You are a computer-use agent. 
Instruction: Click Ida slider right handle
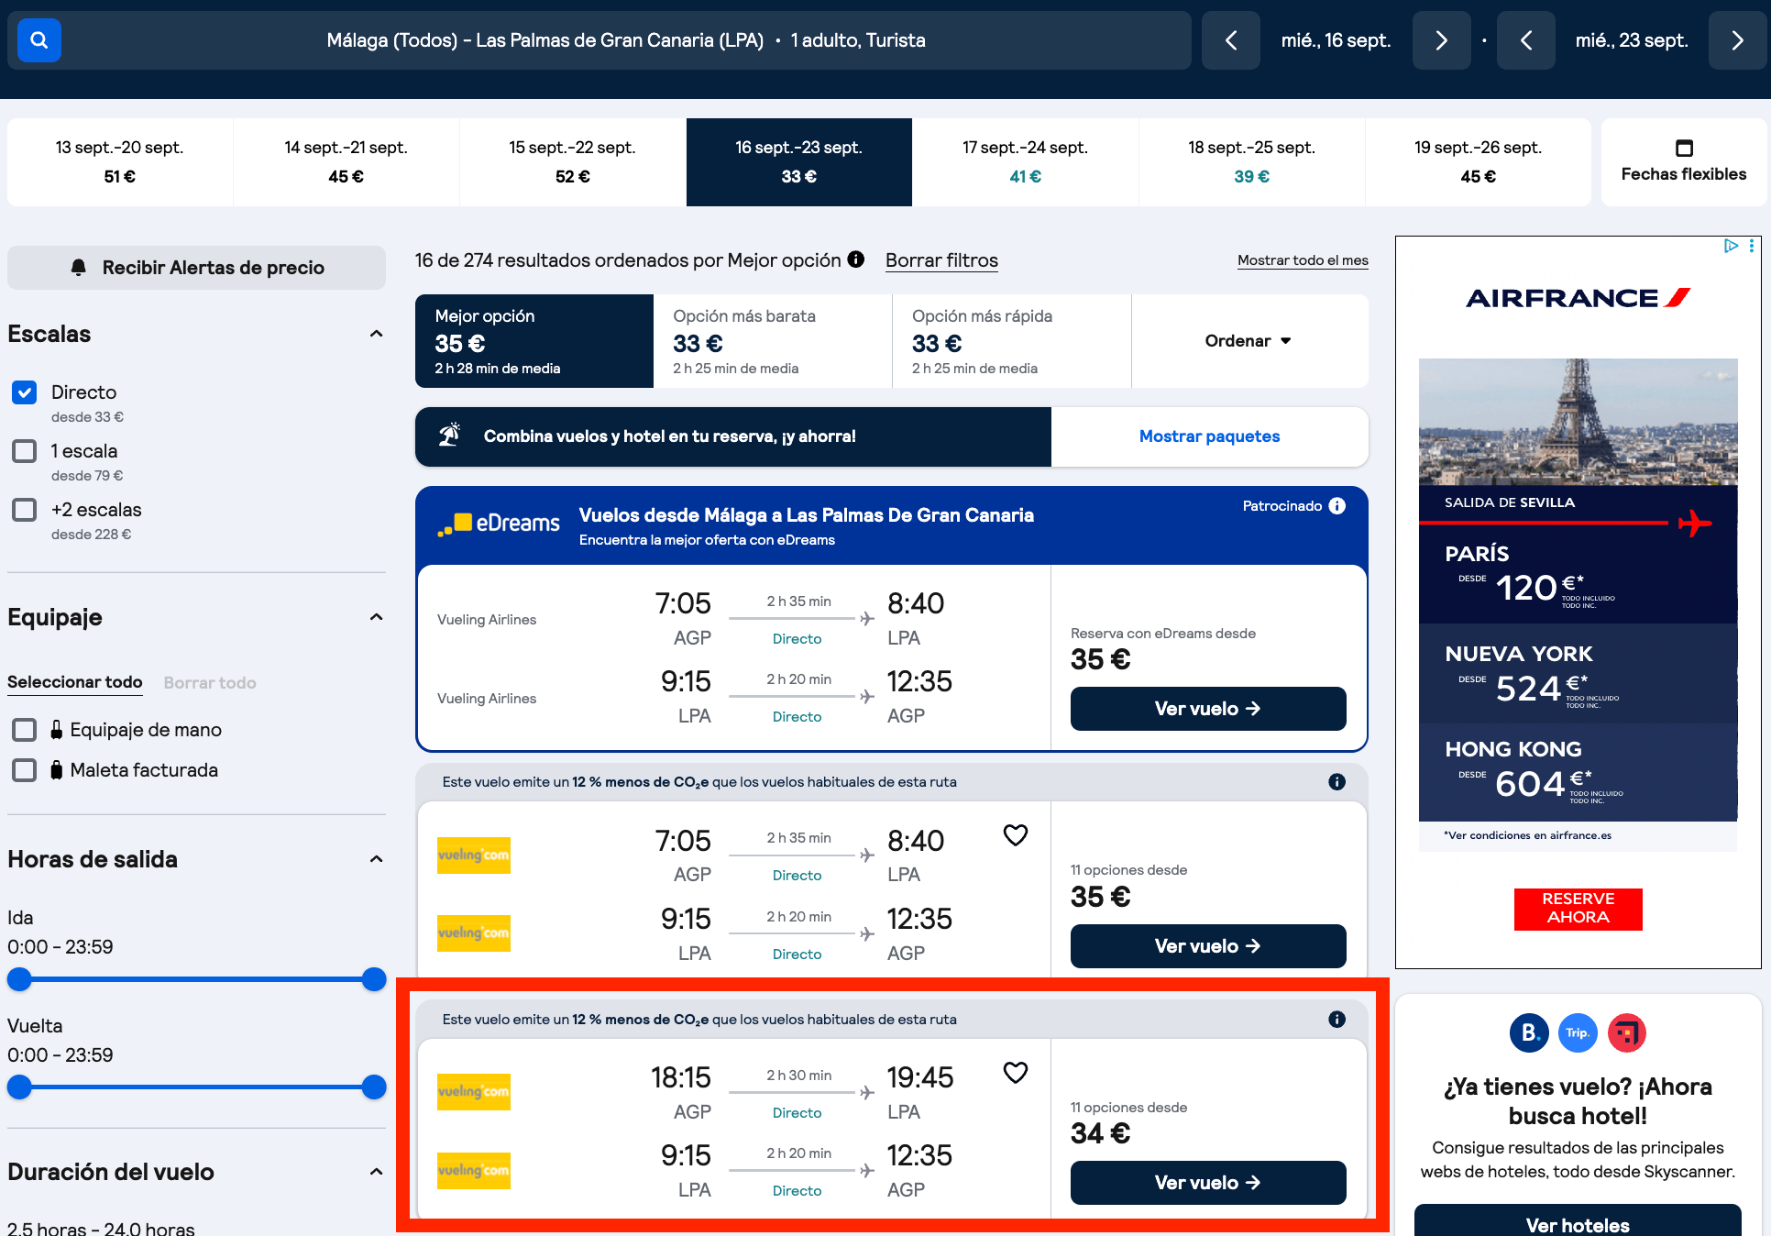tap(374, 979)
